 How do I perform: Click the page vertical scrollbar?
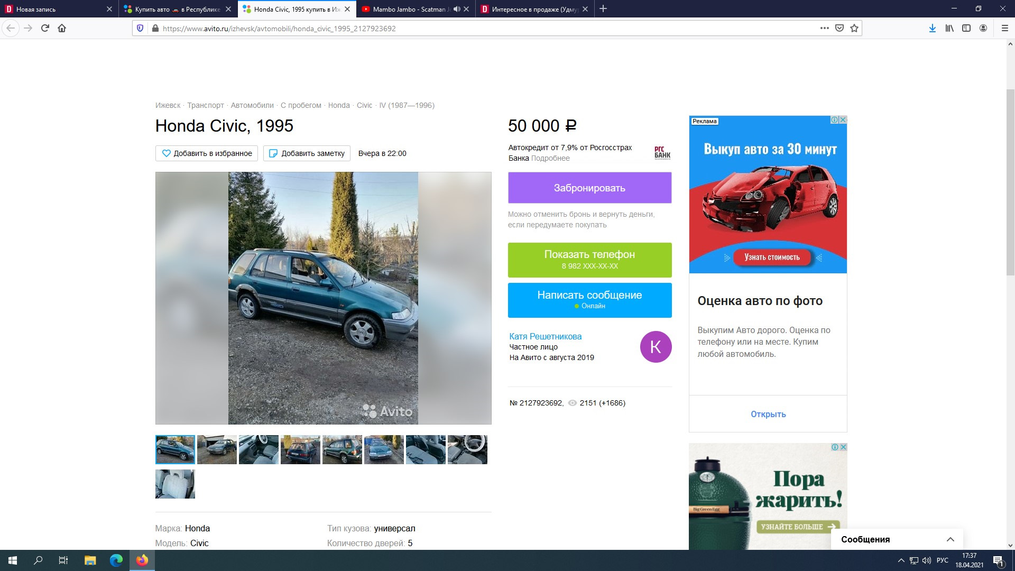[1010, 182]
